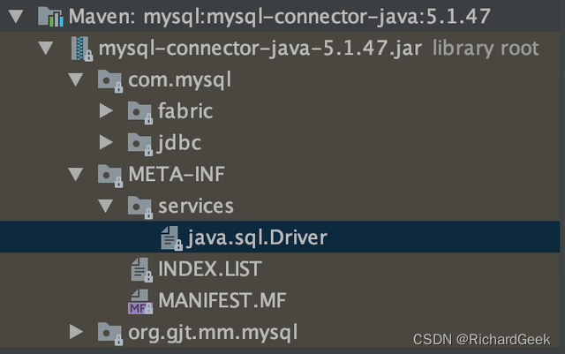Click the fabric package folder icon
565x354 pixels.
point(140,112)
